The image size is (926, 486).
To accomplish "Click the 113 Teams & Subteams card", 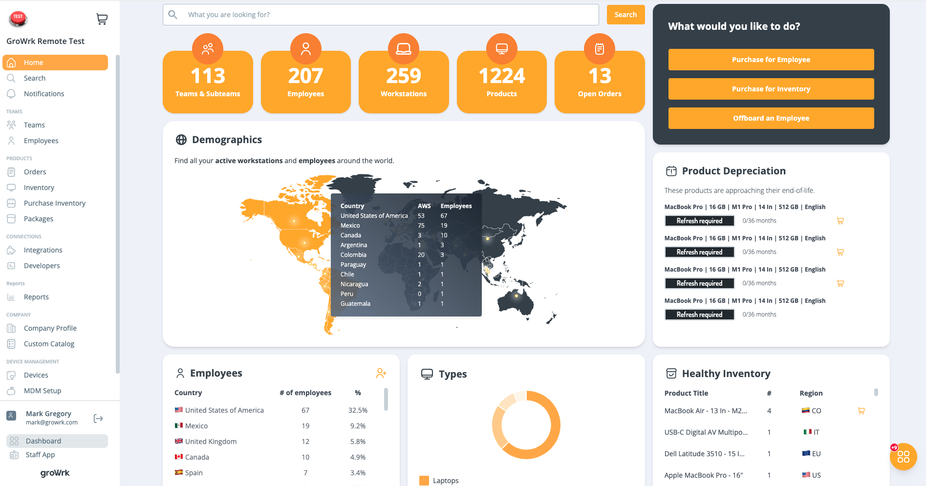I will 208,82.
